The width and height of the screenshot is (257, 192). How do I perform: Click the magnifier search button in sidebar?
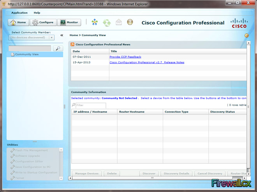(58, 49)
